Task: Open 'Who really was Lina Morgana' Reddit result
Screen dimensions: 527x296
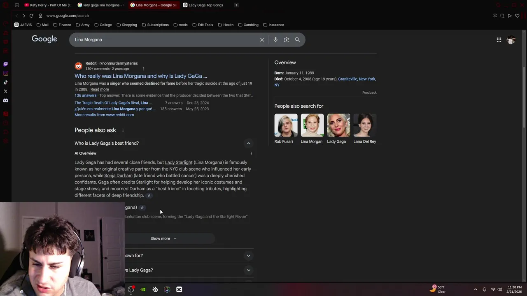Action: (x=141, y=76)
